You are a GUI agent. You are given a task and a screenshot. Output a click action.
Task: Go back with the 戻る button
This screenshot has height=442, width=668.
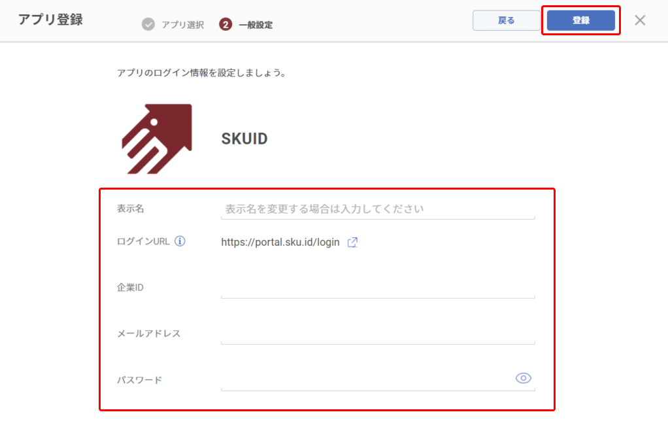click(x=506, y=20)
